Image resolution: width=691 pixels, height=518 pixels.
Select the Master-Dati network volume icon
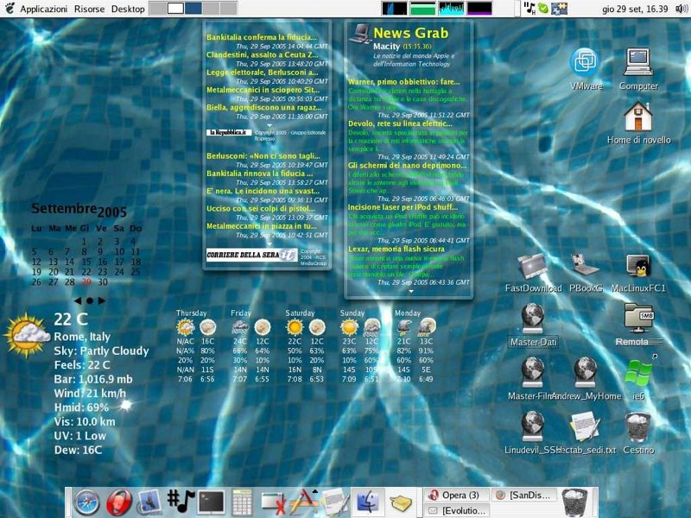532,318
